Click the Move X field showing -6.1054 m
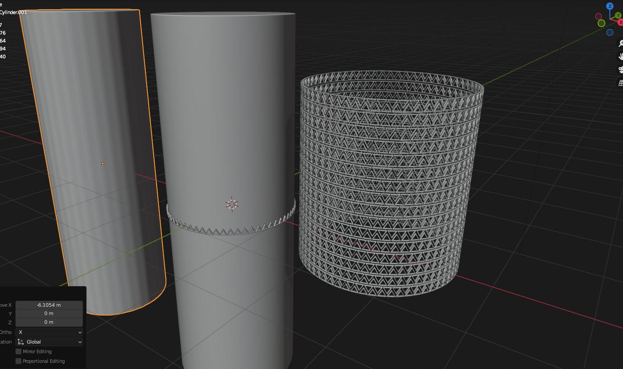Screen dimensions: 623x369 tap(49, 305)
